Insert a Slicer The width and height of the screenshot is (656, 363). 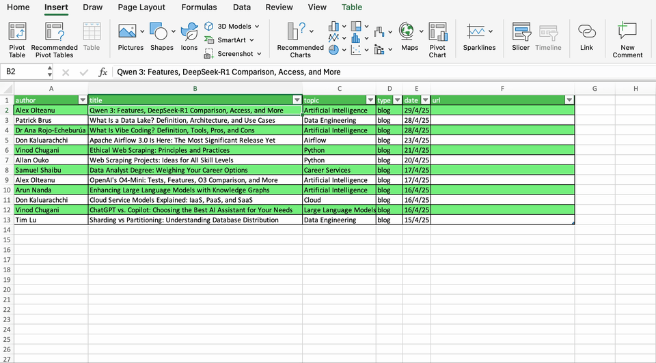(521, 37)
